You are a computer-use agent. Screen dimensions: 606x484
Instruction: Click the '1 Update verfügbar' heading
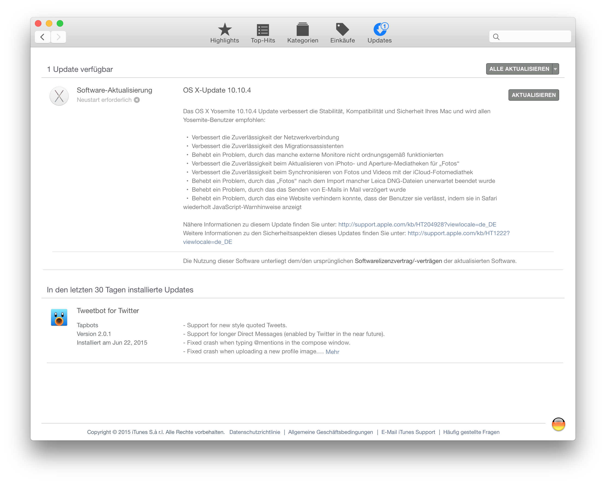[x=80, y=69]
